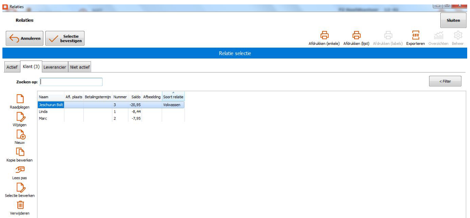Screen dimensions: 470x218
Task: Print single record with Afdrukken (enkele)
Action: (324, 36)
